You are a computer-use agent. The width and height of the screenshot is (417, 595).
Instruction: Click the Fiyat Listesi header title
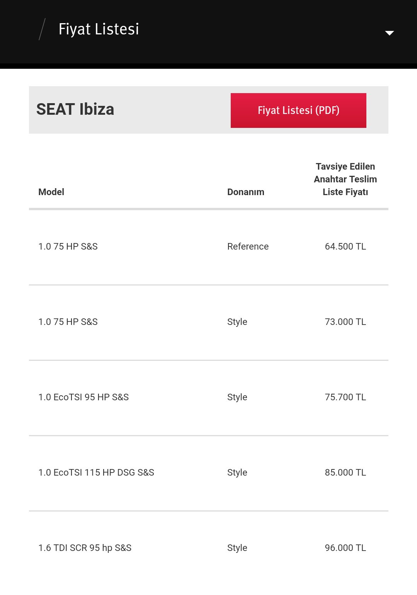coord(99,29)
